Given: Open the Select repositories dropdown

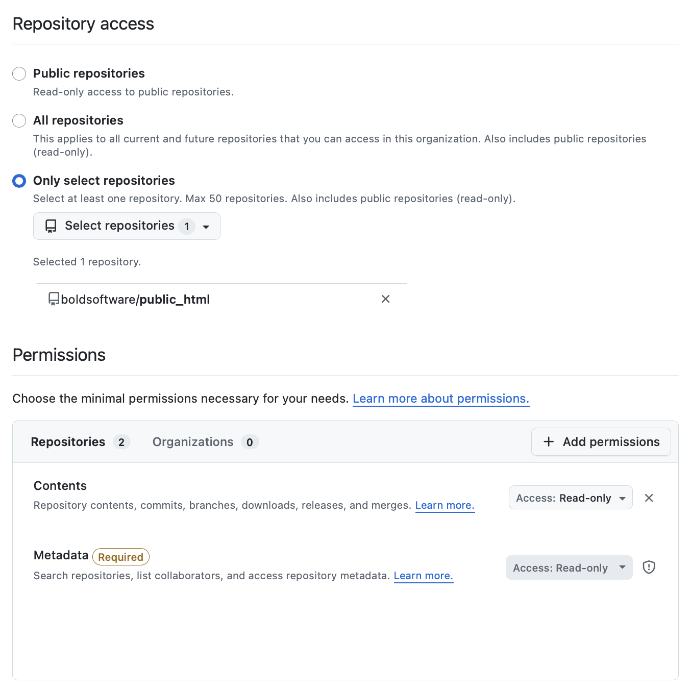Looking at the screenshot, I should point(127,226).
